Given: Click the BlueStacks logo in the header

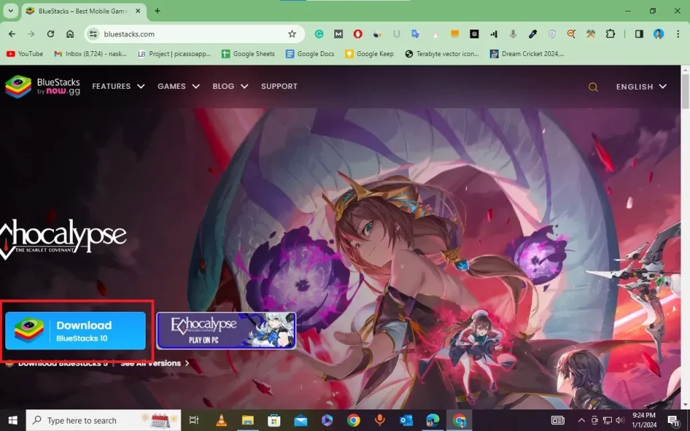Looking at the screenshot, I should [42, 86].
